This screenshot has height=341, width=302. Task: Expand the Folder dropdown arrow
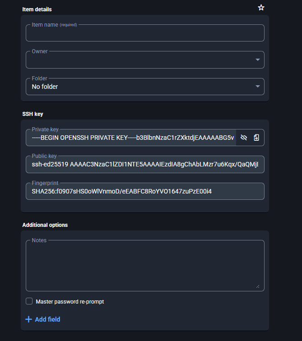click(x=258, y=86)
